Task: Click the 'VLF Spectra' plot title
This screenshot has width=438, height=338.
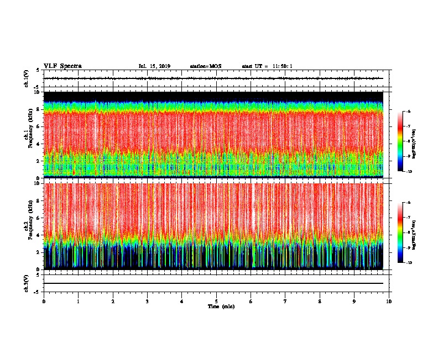Action: [62, 66]
